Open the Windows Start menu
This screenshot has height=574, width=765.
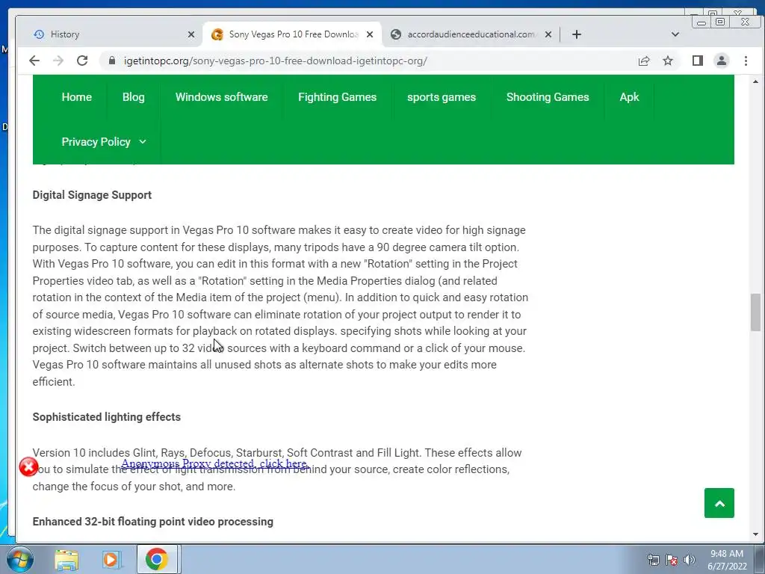[20, 559]
